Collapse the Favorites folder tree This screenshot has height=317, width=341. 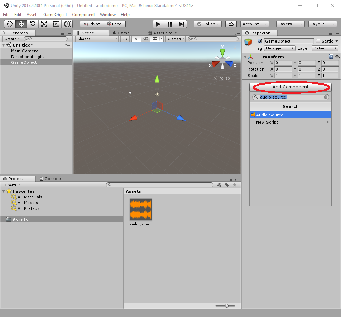(4, 191)
